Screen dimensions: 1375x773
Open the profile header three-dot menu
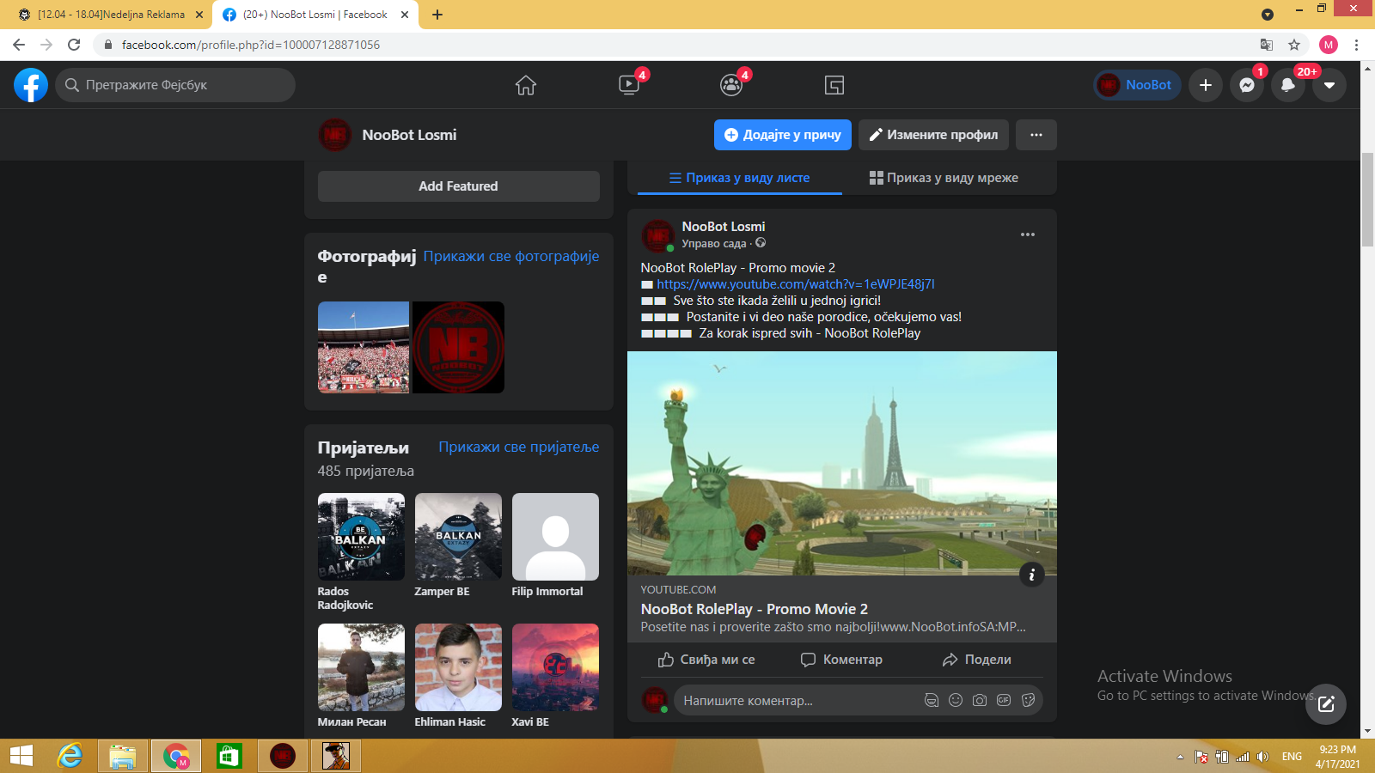pyautogui.click(x=1036, y=135)
